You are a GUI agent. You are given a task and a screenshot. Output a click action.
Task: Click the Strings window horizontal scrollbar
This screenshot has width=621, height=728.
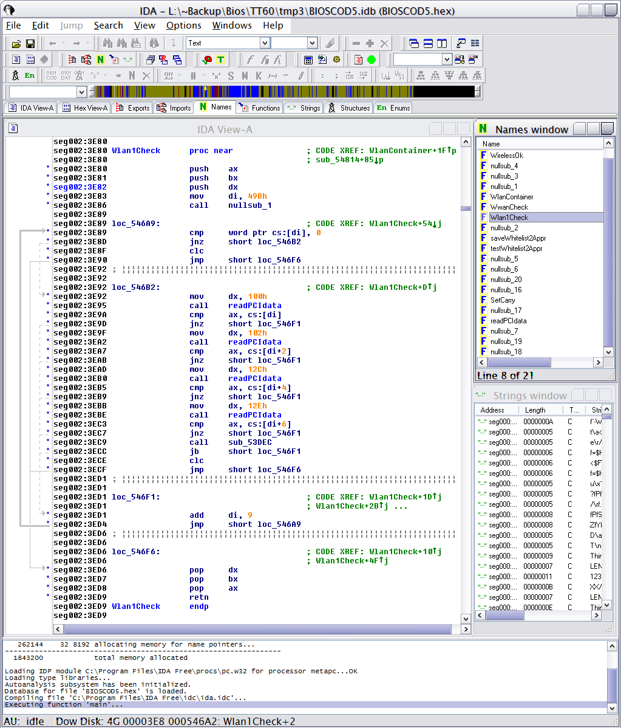tap(539, 615)
